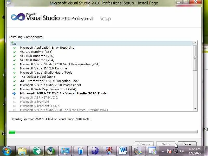The image size is (208, 156).
Task: Click the green checkmark beside Microsoft Application Error Reporting
Action: [x=14, y=48]
